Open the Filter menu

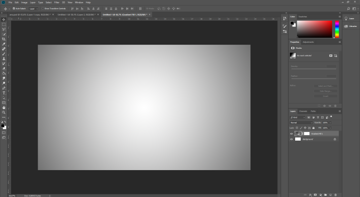[57, 3]
